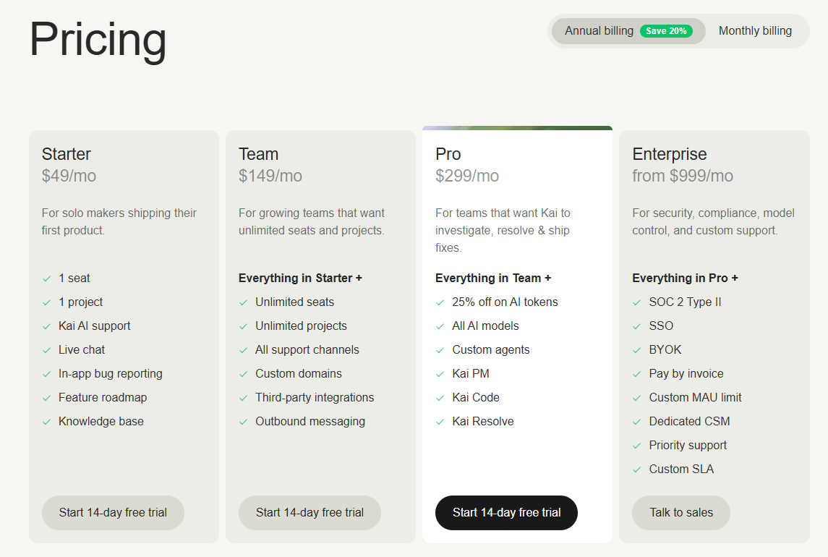Viewport: 828px width, 557px height.
Task: Click the checkmark beside Kai Resolve
Action: 440,422
